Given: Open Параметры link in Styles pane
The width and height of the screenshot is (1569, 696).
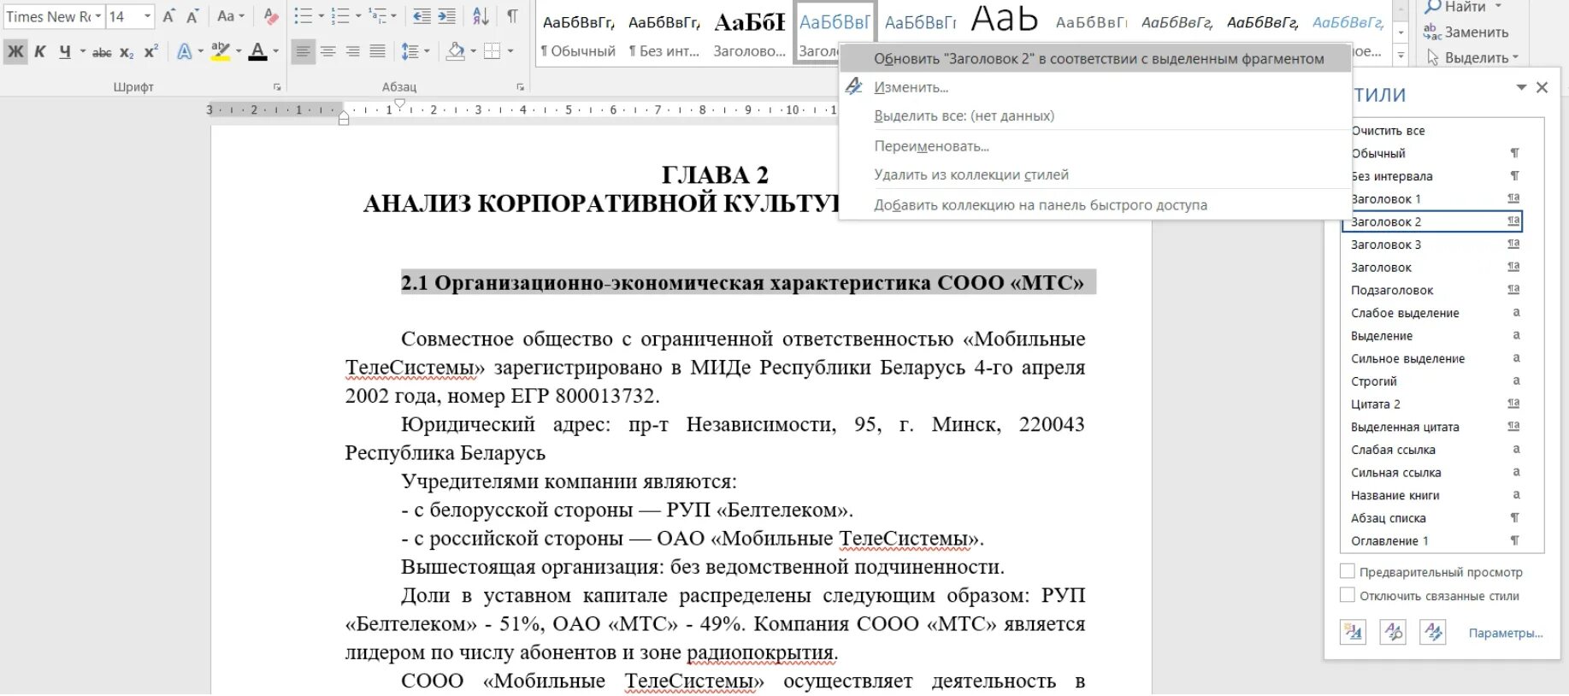Looking at the screenshot, I should click(x=1506, y=634).
